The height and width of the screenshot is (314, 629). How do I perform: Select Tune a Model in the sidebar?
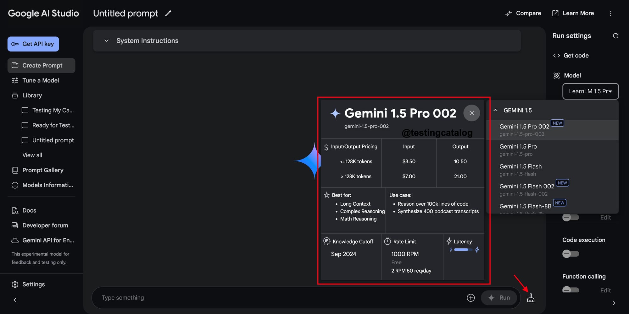pos(40,80)
